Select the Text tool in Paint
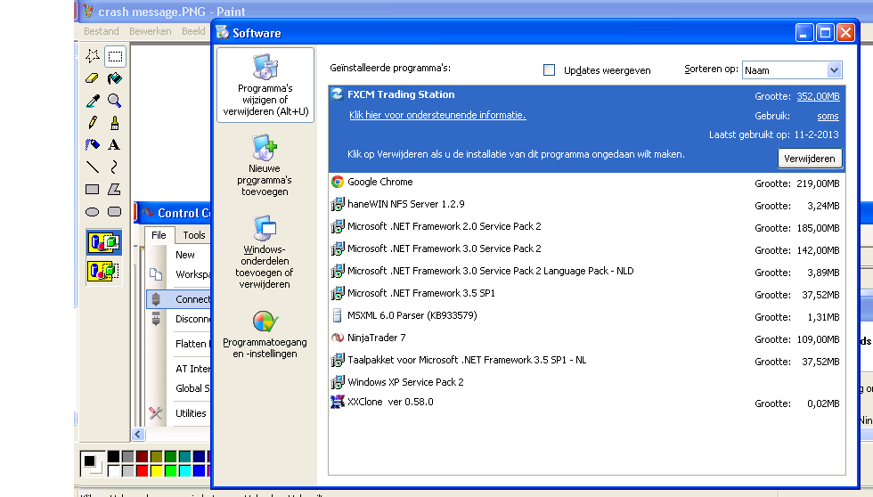The image size is (873, 497). [115, 145]
